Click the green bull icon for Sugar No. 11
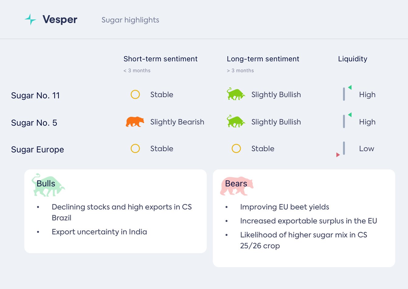The image size is (408, 289). 236,94
